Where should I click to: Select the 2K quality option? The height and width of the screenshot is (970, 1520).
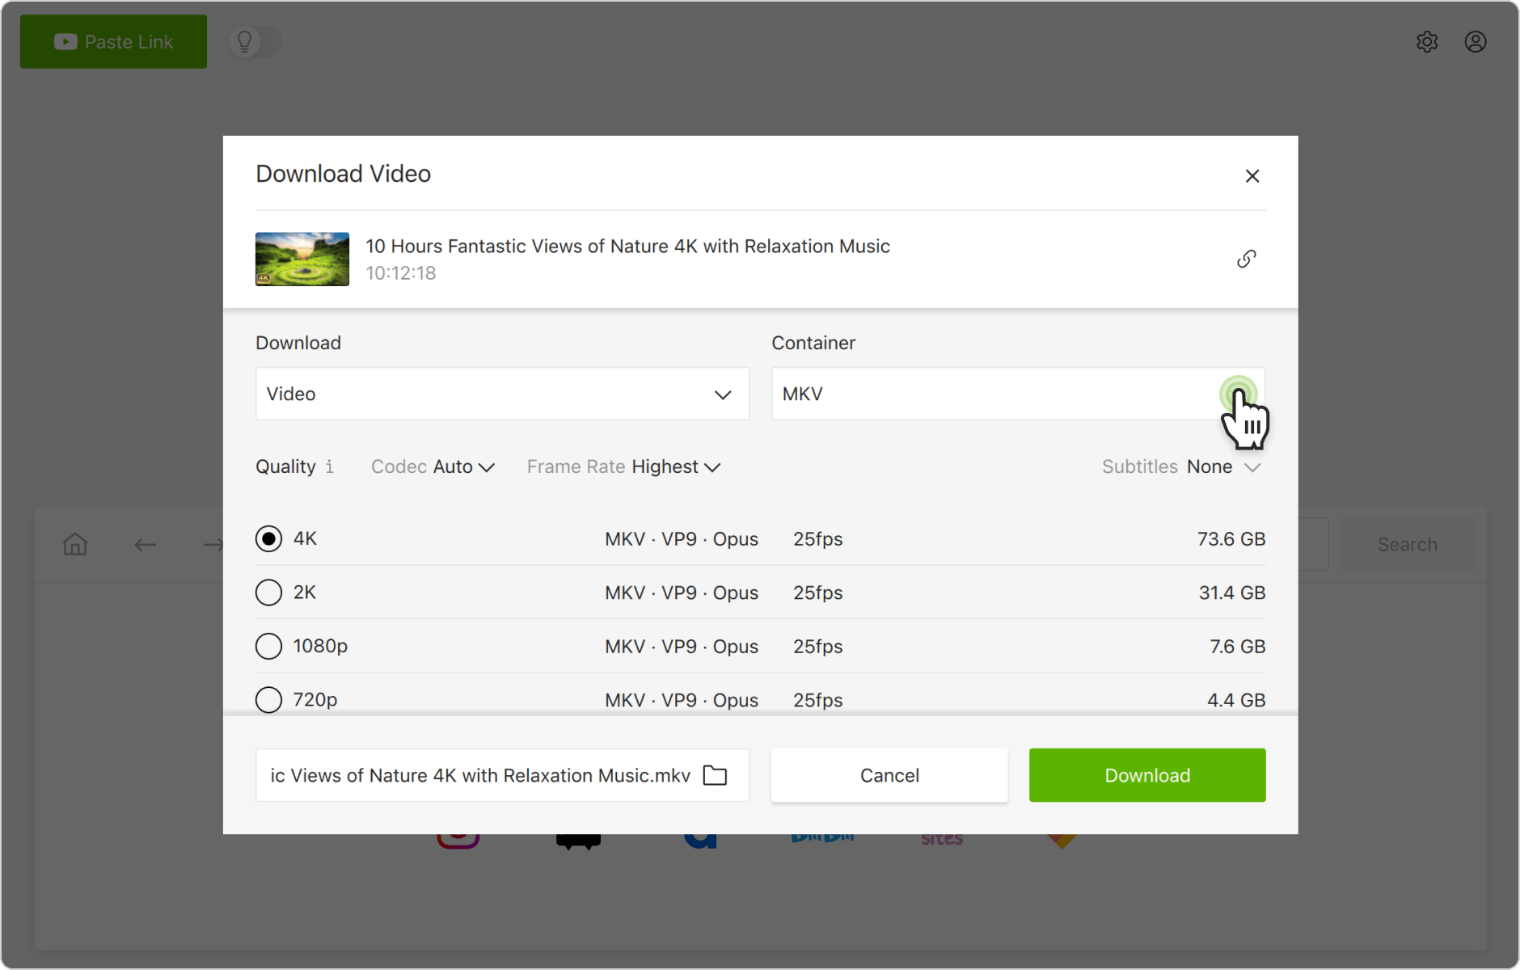point(268,592)
